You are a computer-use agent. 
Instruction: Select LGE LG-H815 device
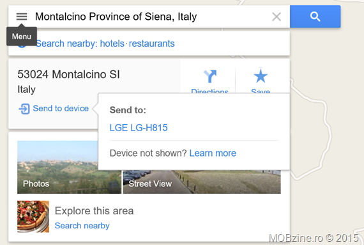[139, 127]
